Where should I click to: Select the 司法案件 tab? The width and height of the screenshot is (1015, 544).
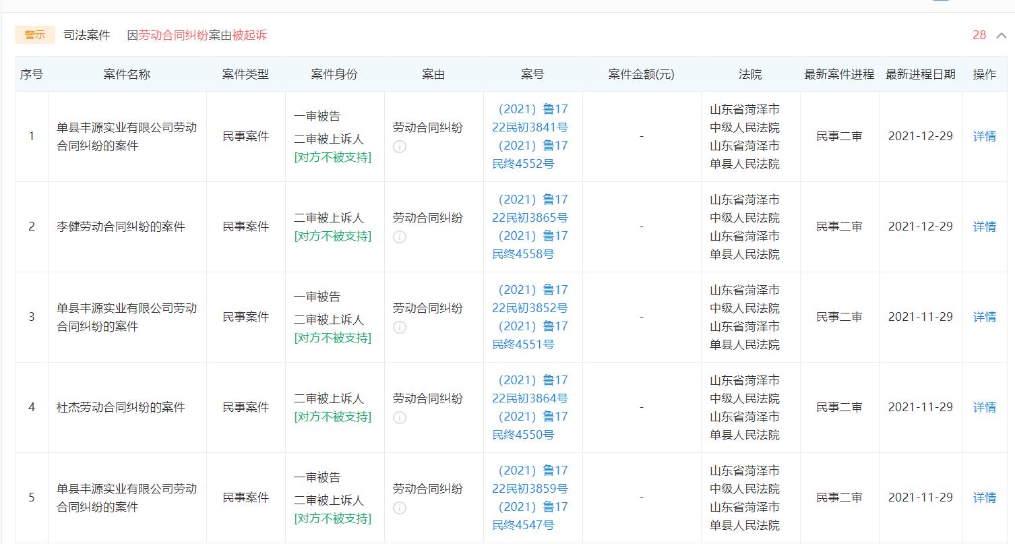coord(87,34)
